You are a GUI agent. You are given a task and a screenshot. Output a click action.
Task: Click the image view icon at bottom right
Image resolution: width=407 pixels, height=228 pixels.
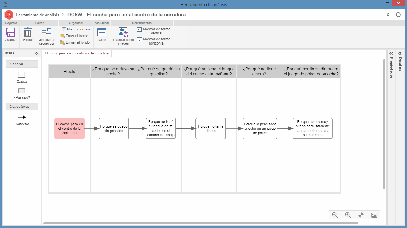point(374,215)
